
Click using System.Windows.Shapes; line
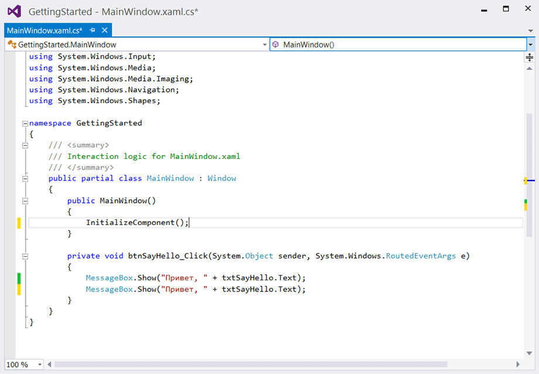pos(94,101)
